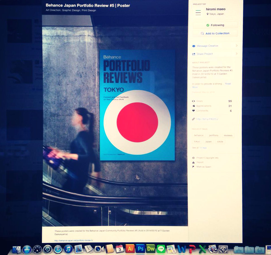Launch Adobe Photoshop from the Dock

140,249
